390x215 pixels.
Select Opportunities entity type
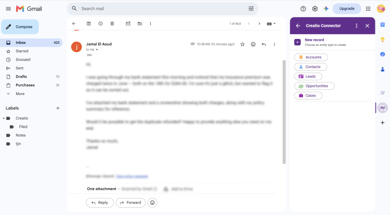pos(314,86)
